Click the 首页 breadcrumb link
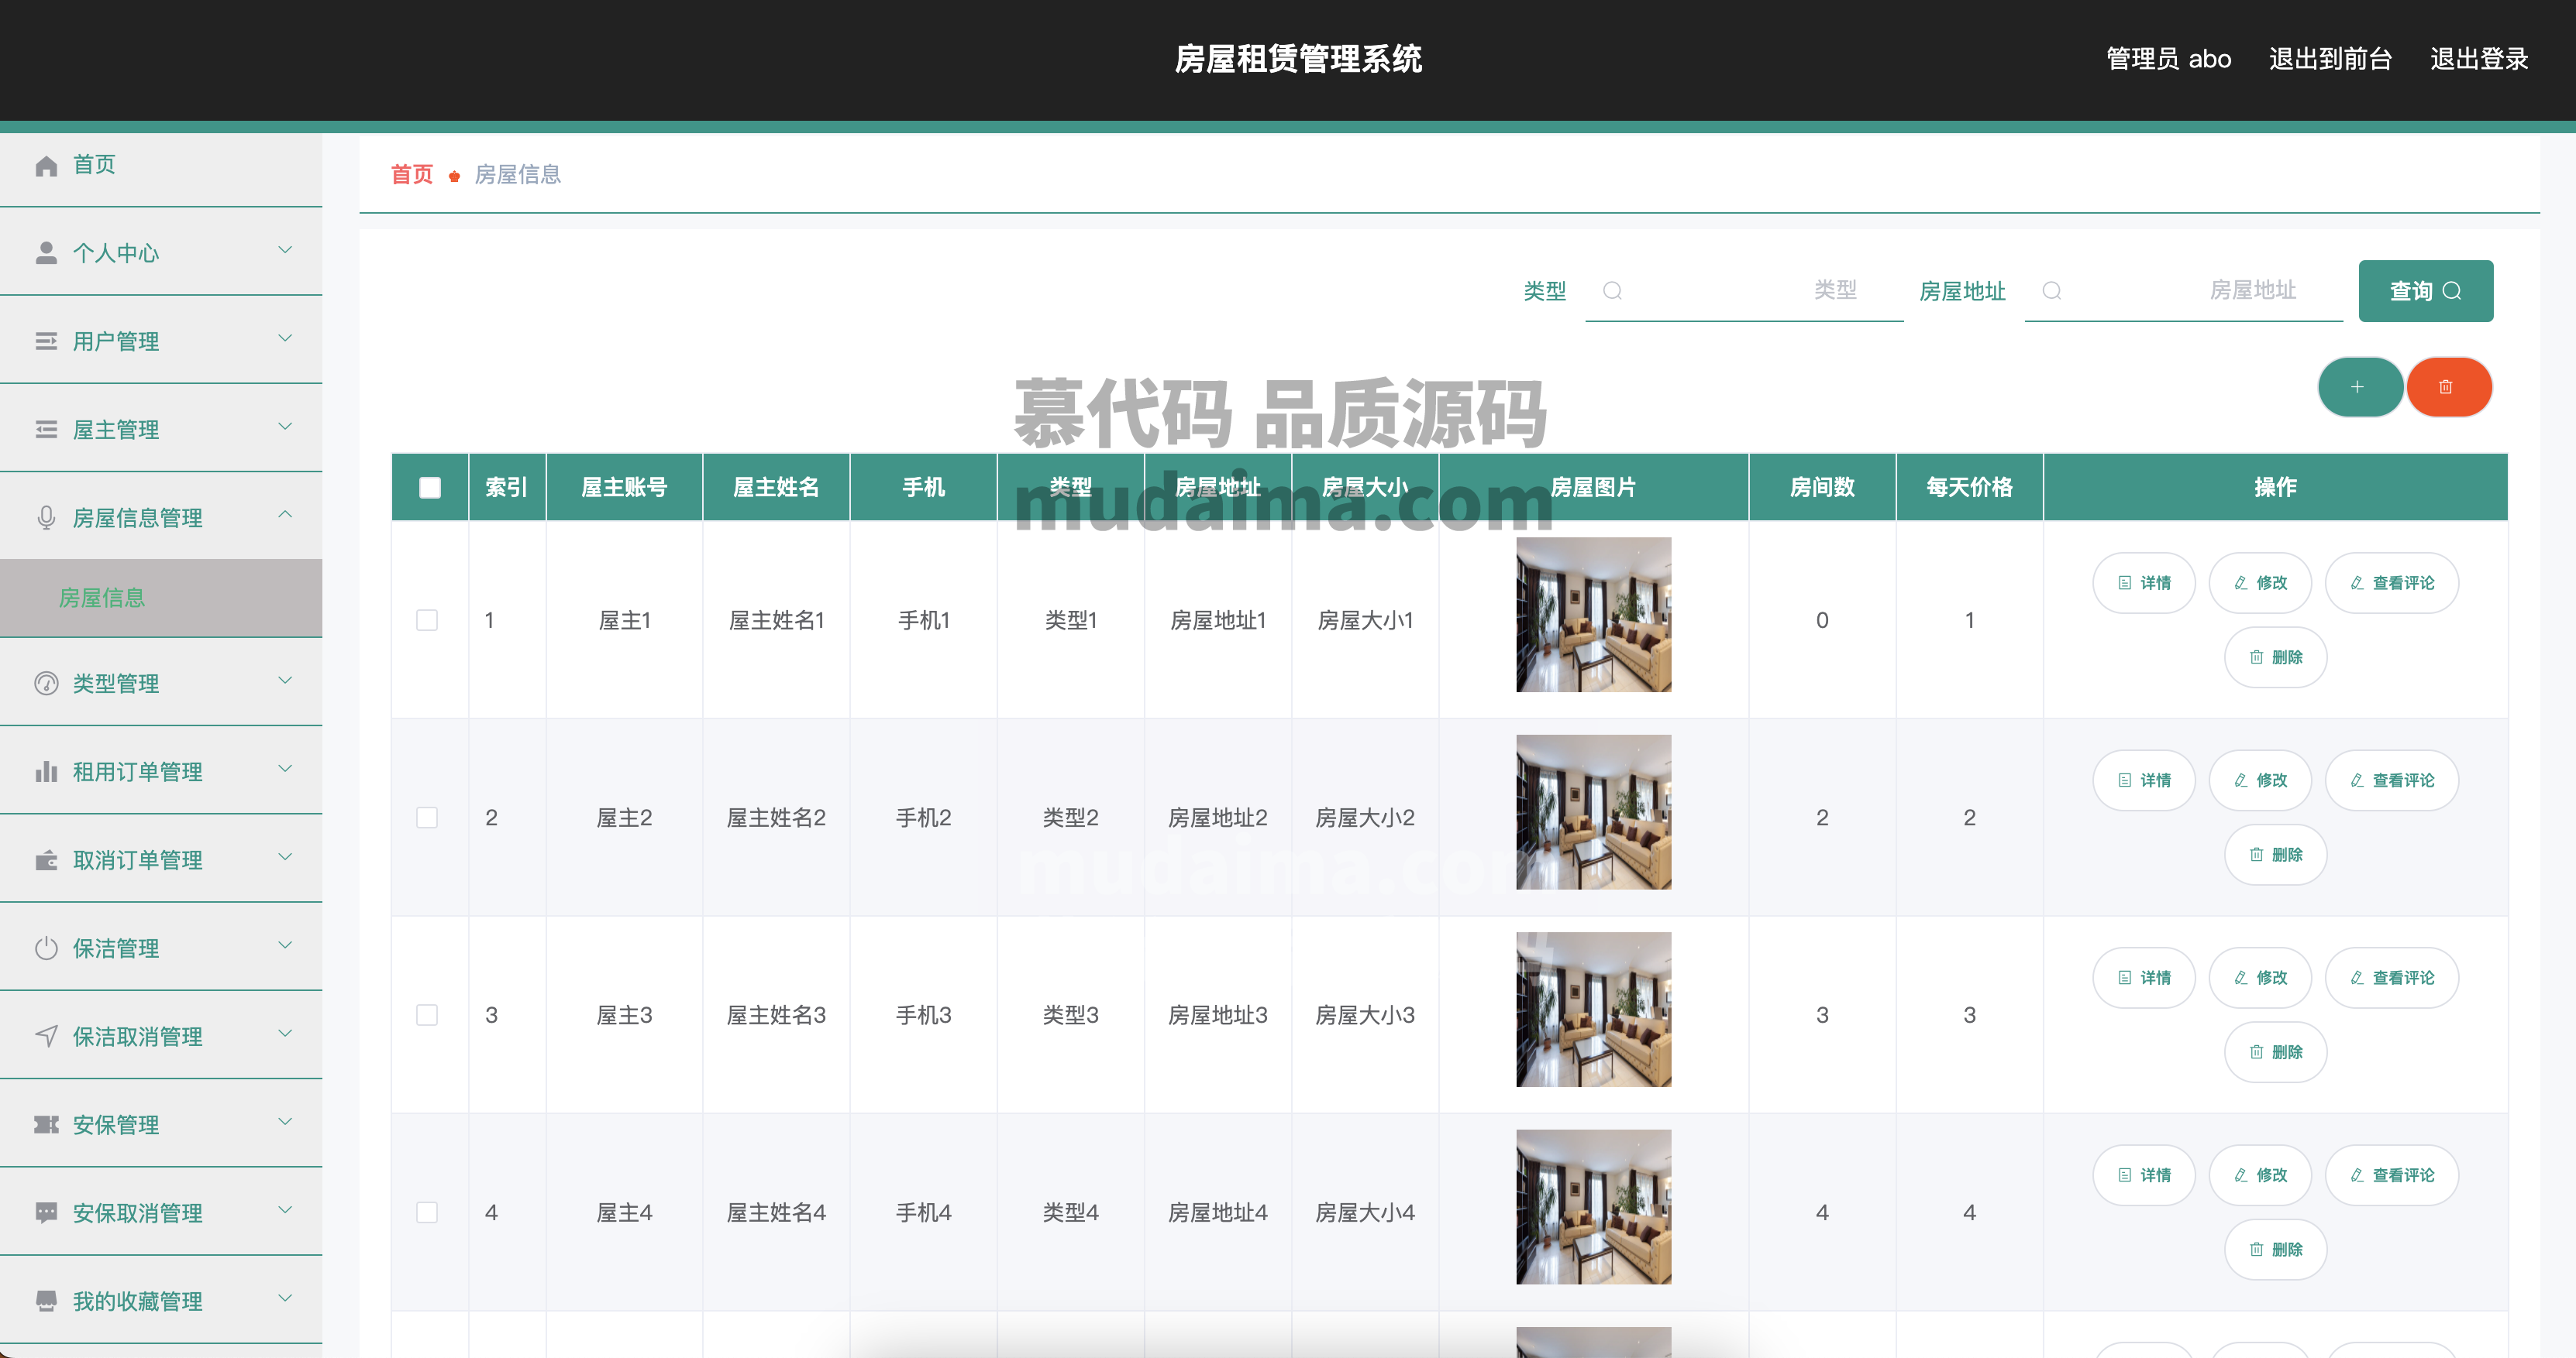This screenshot has height=1358, width=2576. click(412, 175)
